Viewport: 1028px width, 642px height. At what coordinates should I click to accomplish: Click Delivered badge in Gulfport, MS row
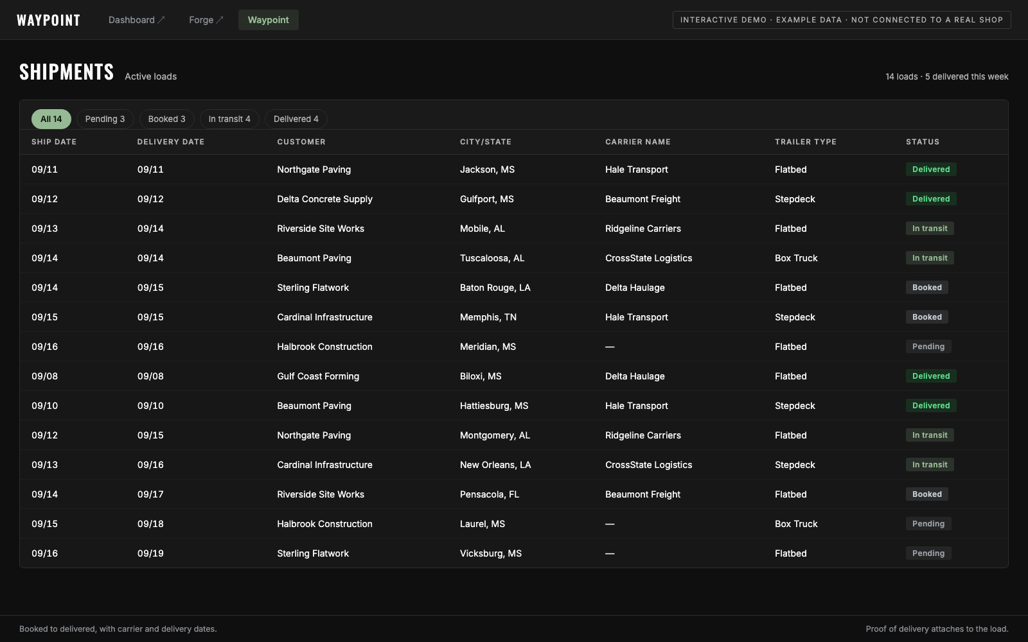[x=931, y=199]
